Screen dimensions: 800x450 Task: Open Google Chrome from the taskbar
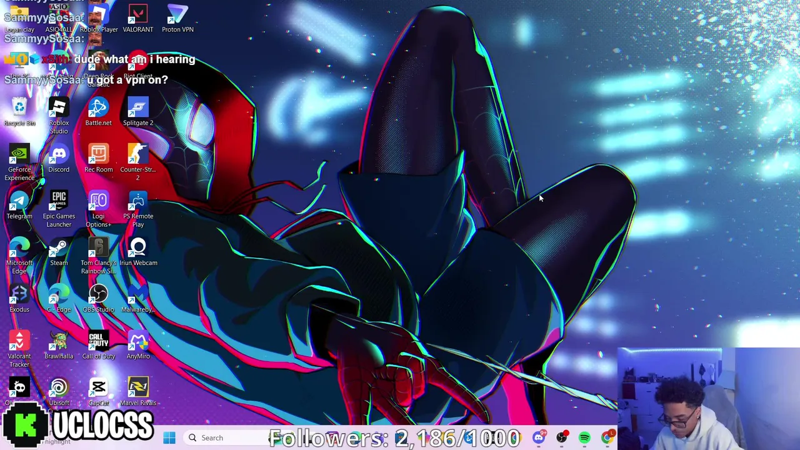(x=607, y=437)
